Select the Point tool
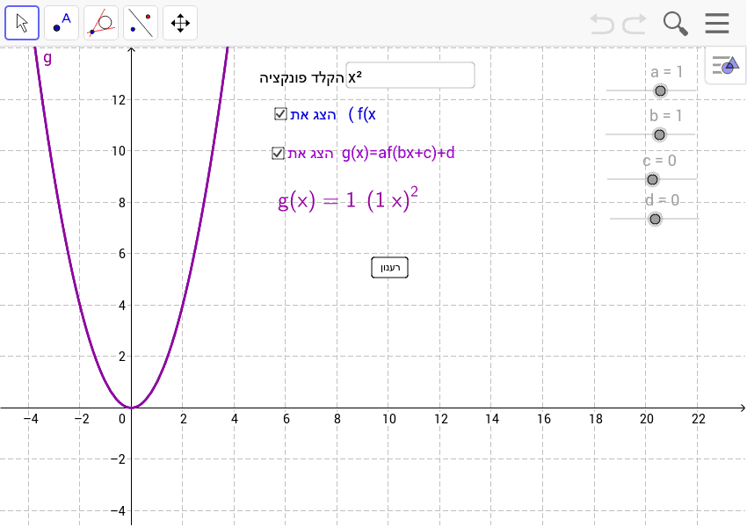 pos(62,23)
